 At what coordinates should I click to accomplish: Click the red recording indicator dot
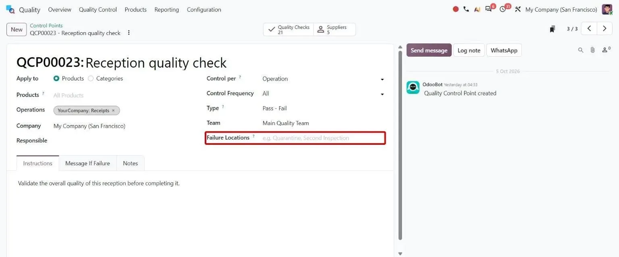pos(456,9)
